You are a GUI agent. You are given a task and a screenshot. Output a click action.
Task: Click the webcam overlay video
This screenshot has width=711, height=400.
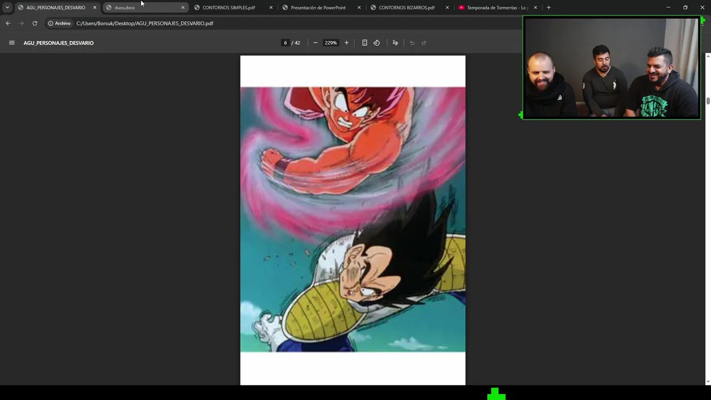[611, 67]
